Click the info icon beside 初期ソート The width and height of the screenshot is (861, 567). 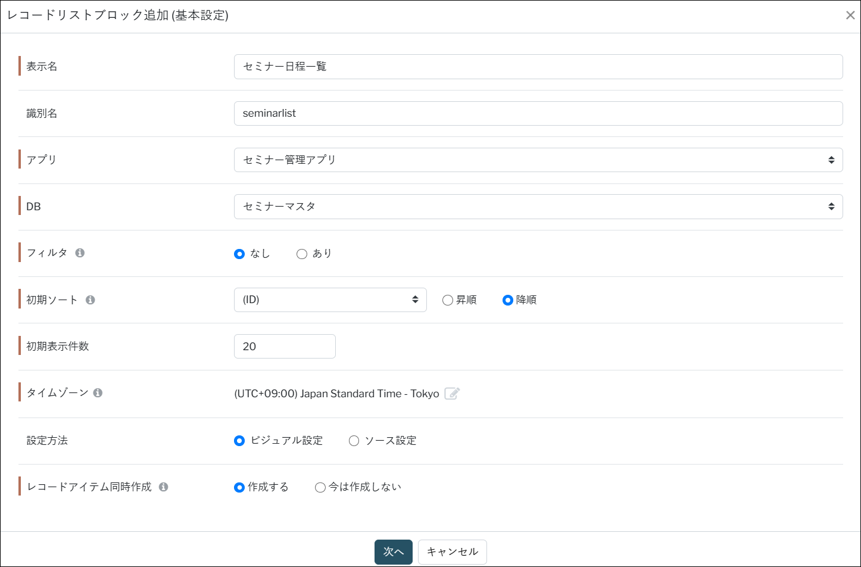[x=91, y=300]
